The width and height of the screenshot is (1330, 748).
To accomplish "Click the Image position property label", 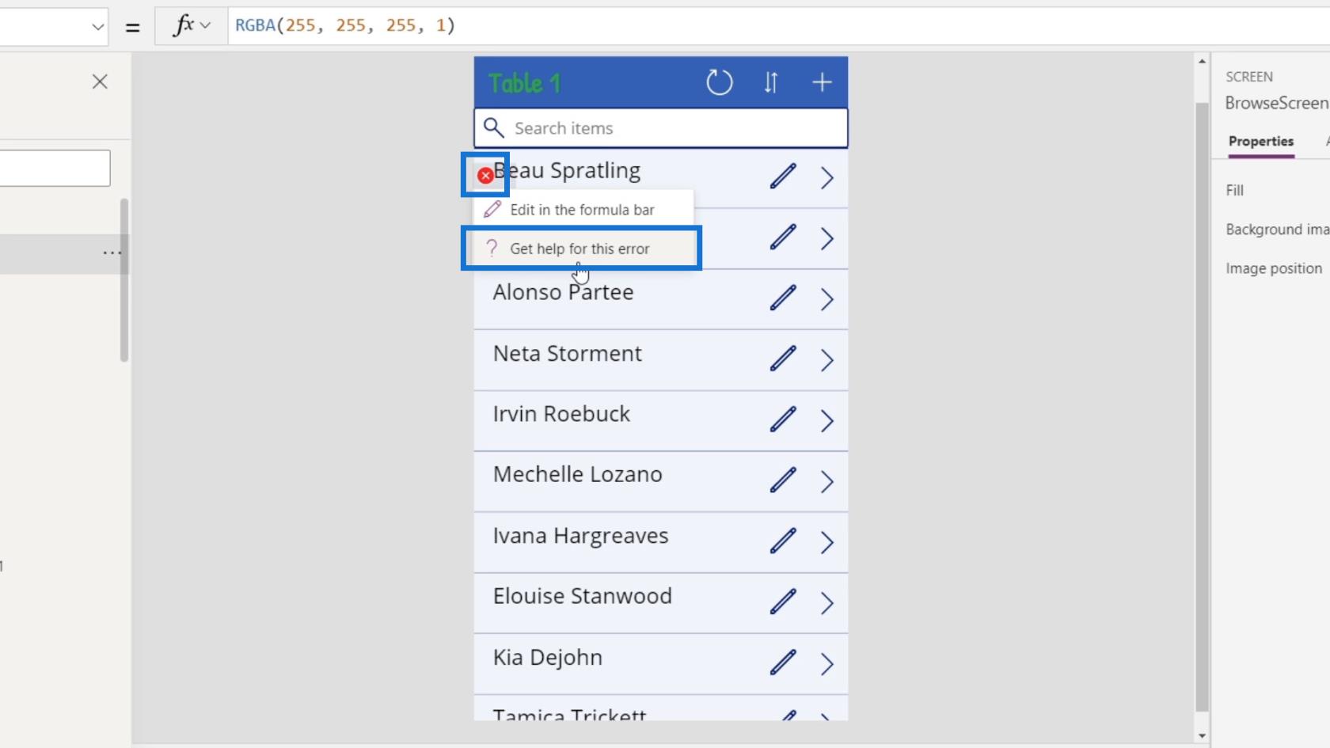I will click(1274, 269).
